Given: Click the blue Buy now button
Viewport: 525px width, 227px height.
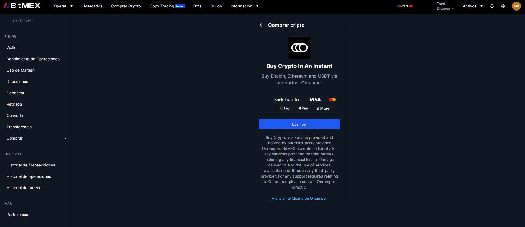Looking at the screenshot, I should pos(299,124).
